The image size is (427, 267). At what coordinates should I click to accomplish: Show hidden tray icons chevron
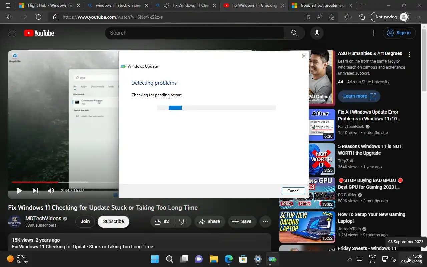(x=350, y=259)
